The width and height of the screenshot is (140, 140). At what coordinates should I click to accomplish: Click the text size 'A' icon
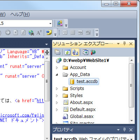pyautogui.click(x=39, y=33)
